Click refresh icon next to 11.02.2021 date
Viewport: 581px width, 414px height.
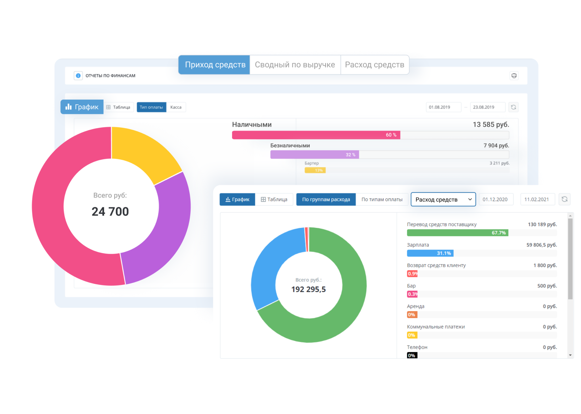click(x=565, y=199)
